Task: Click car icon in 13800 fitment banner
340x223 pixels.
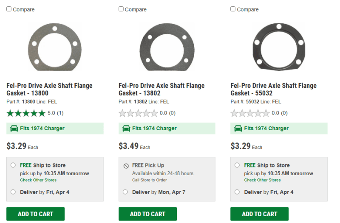Action: 14,128
